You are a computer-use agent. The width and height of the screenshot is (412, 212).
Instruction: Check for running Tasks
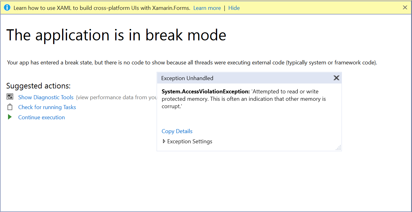(x=47, y=107)
